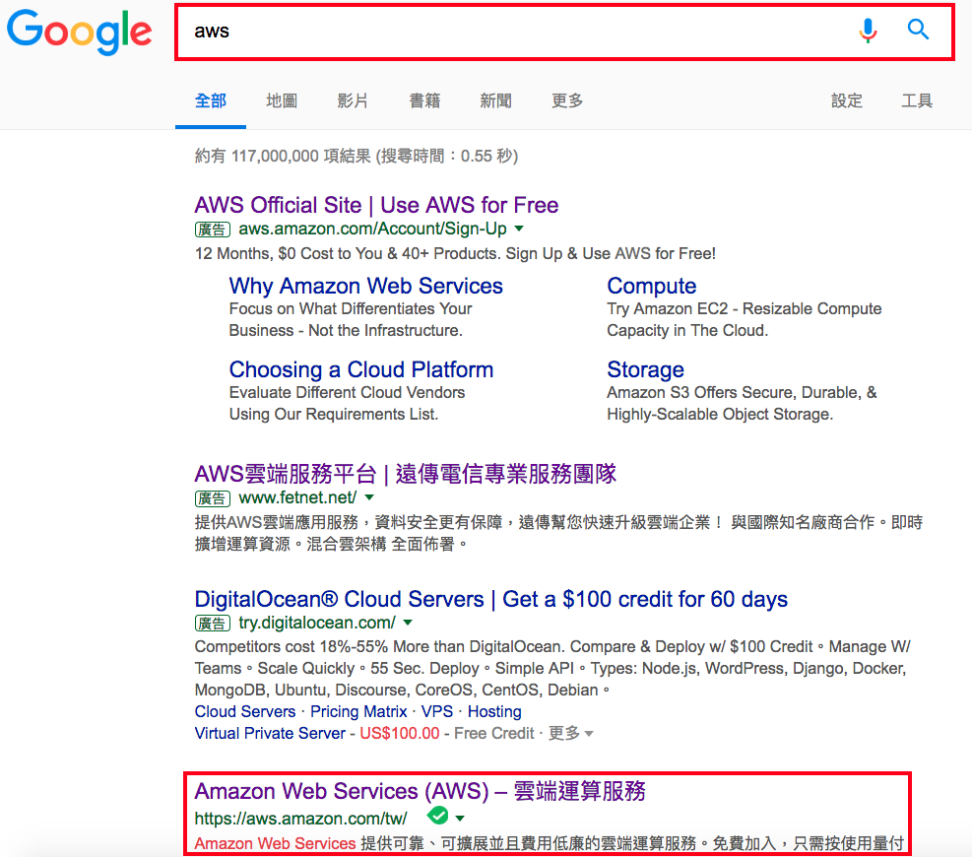The image size is (972, 857).
Task: Expand the 更多 tab menu
Action: click(x=567, y=100)
